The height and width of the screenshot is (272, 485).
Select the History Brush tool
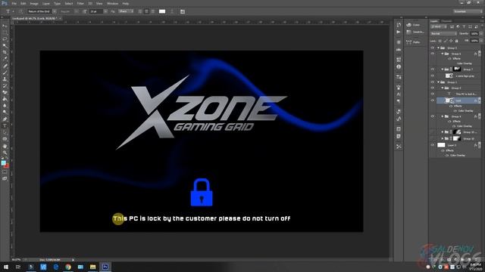(5, 85)
